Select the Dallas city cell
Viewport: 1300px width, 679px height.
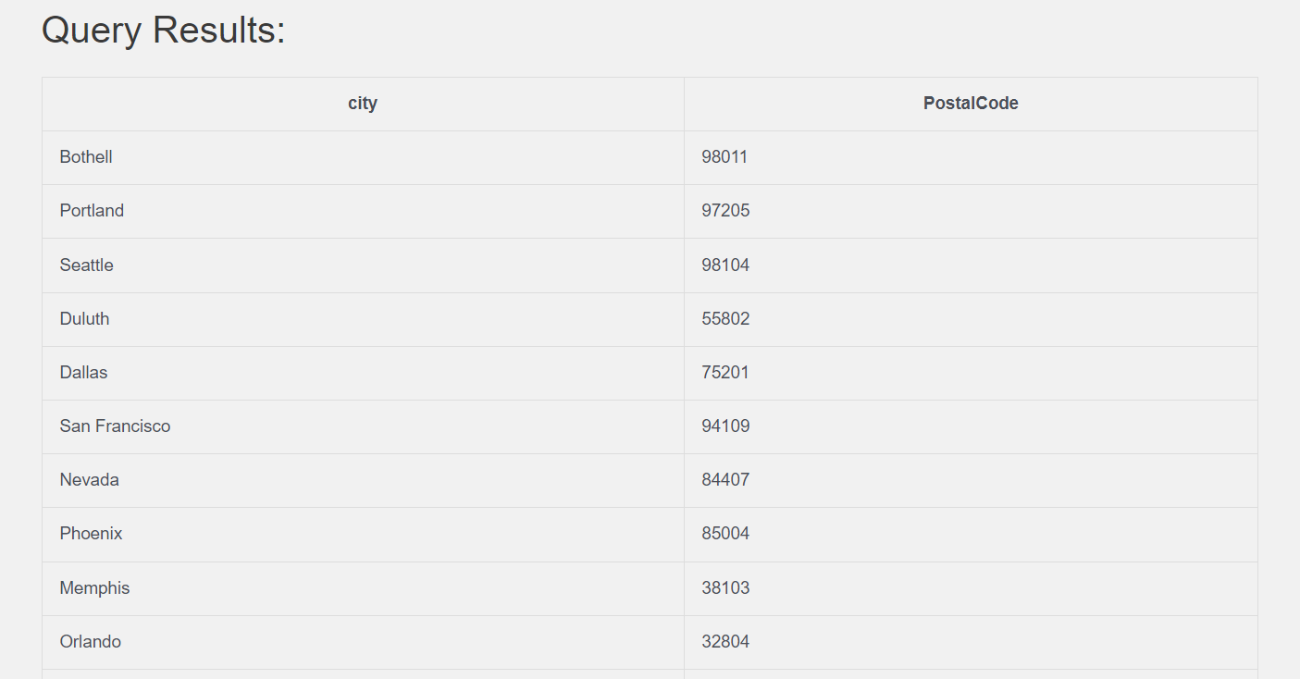click(x=83, y=373)
